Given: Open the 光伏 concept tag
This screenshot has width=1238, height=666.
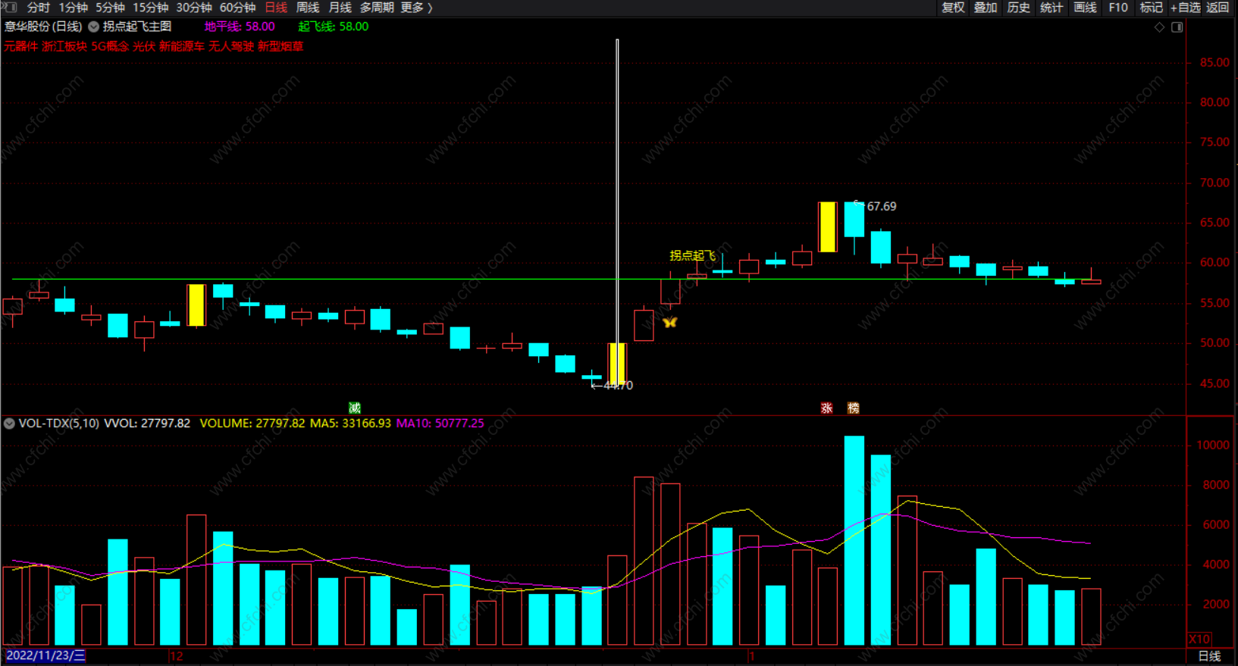Looking at the screenshot, I should pos(144,46).
